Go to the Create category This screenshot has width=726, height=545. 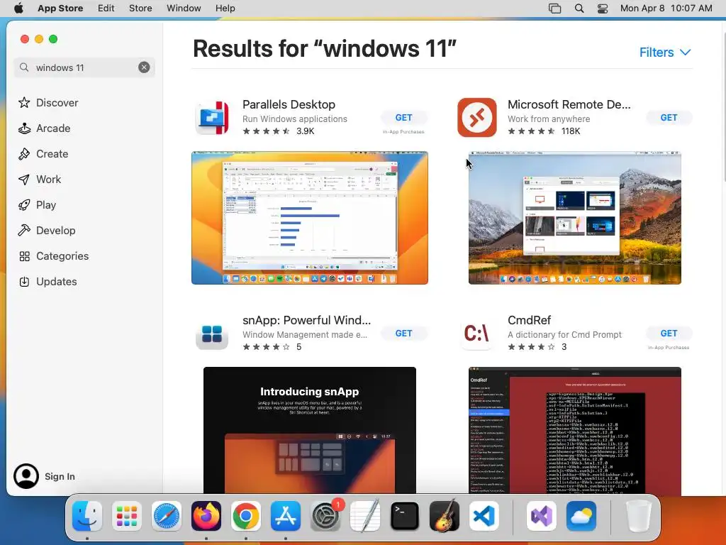[x=43, y=153]
